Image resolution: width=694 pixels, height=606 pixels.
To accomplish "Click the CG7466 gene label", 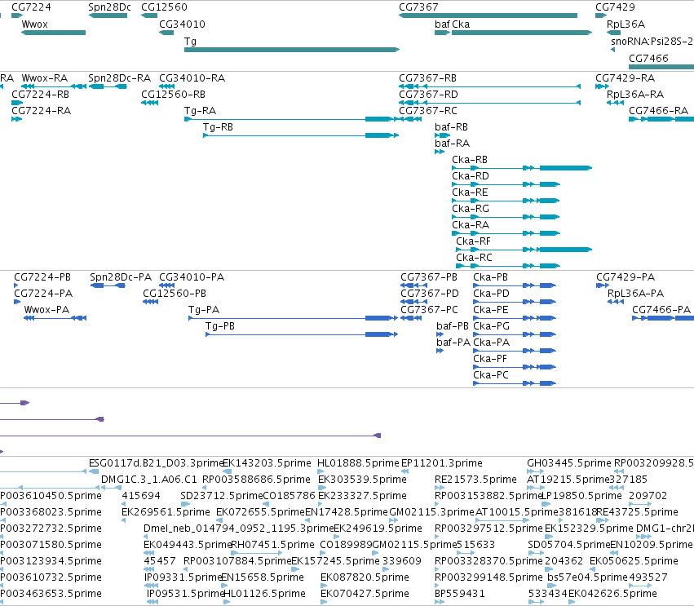I will pyautogui.click(x=648, y=59).
